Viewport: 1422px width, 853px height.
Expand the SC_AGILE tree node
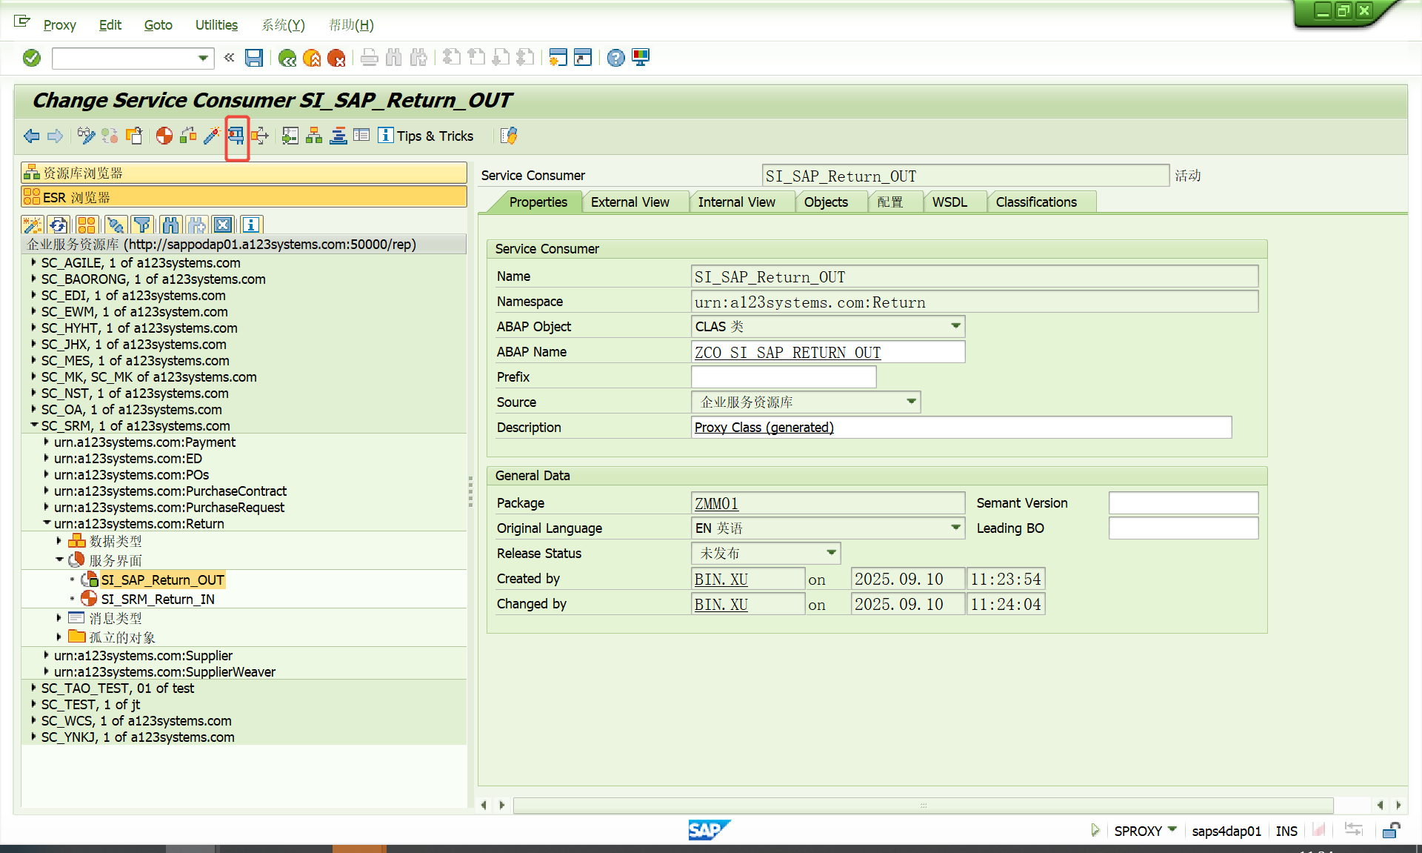34,262
